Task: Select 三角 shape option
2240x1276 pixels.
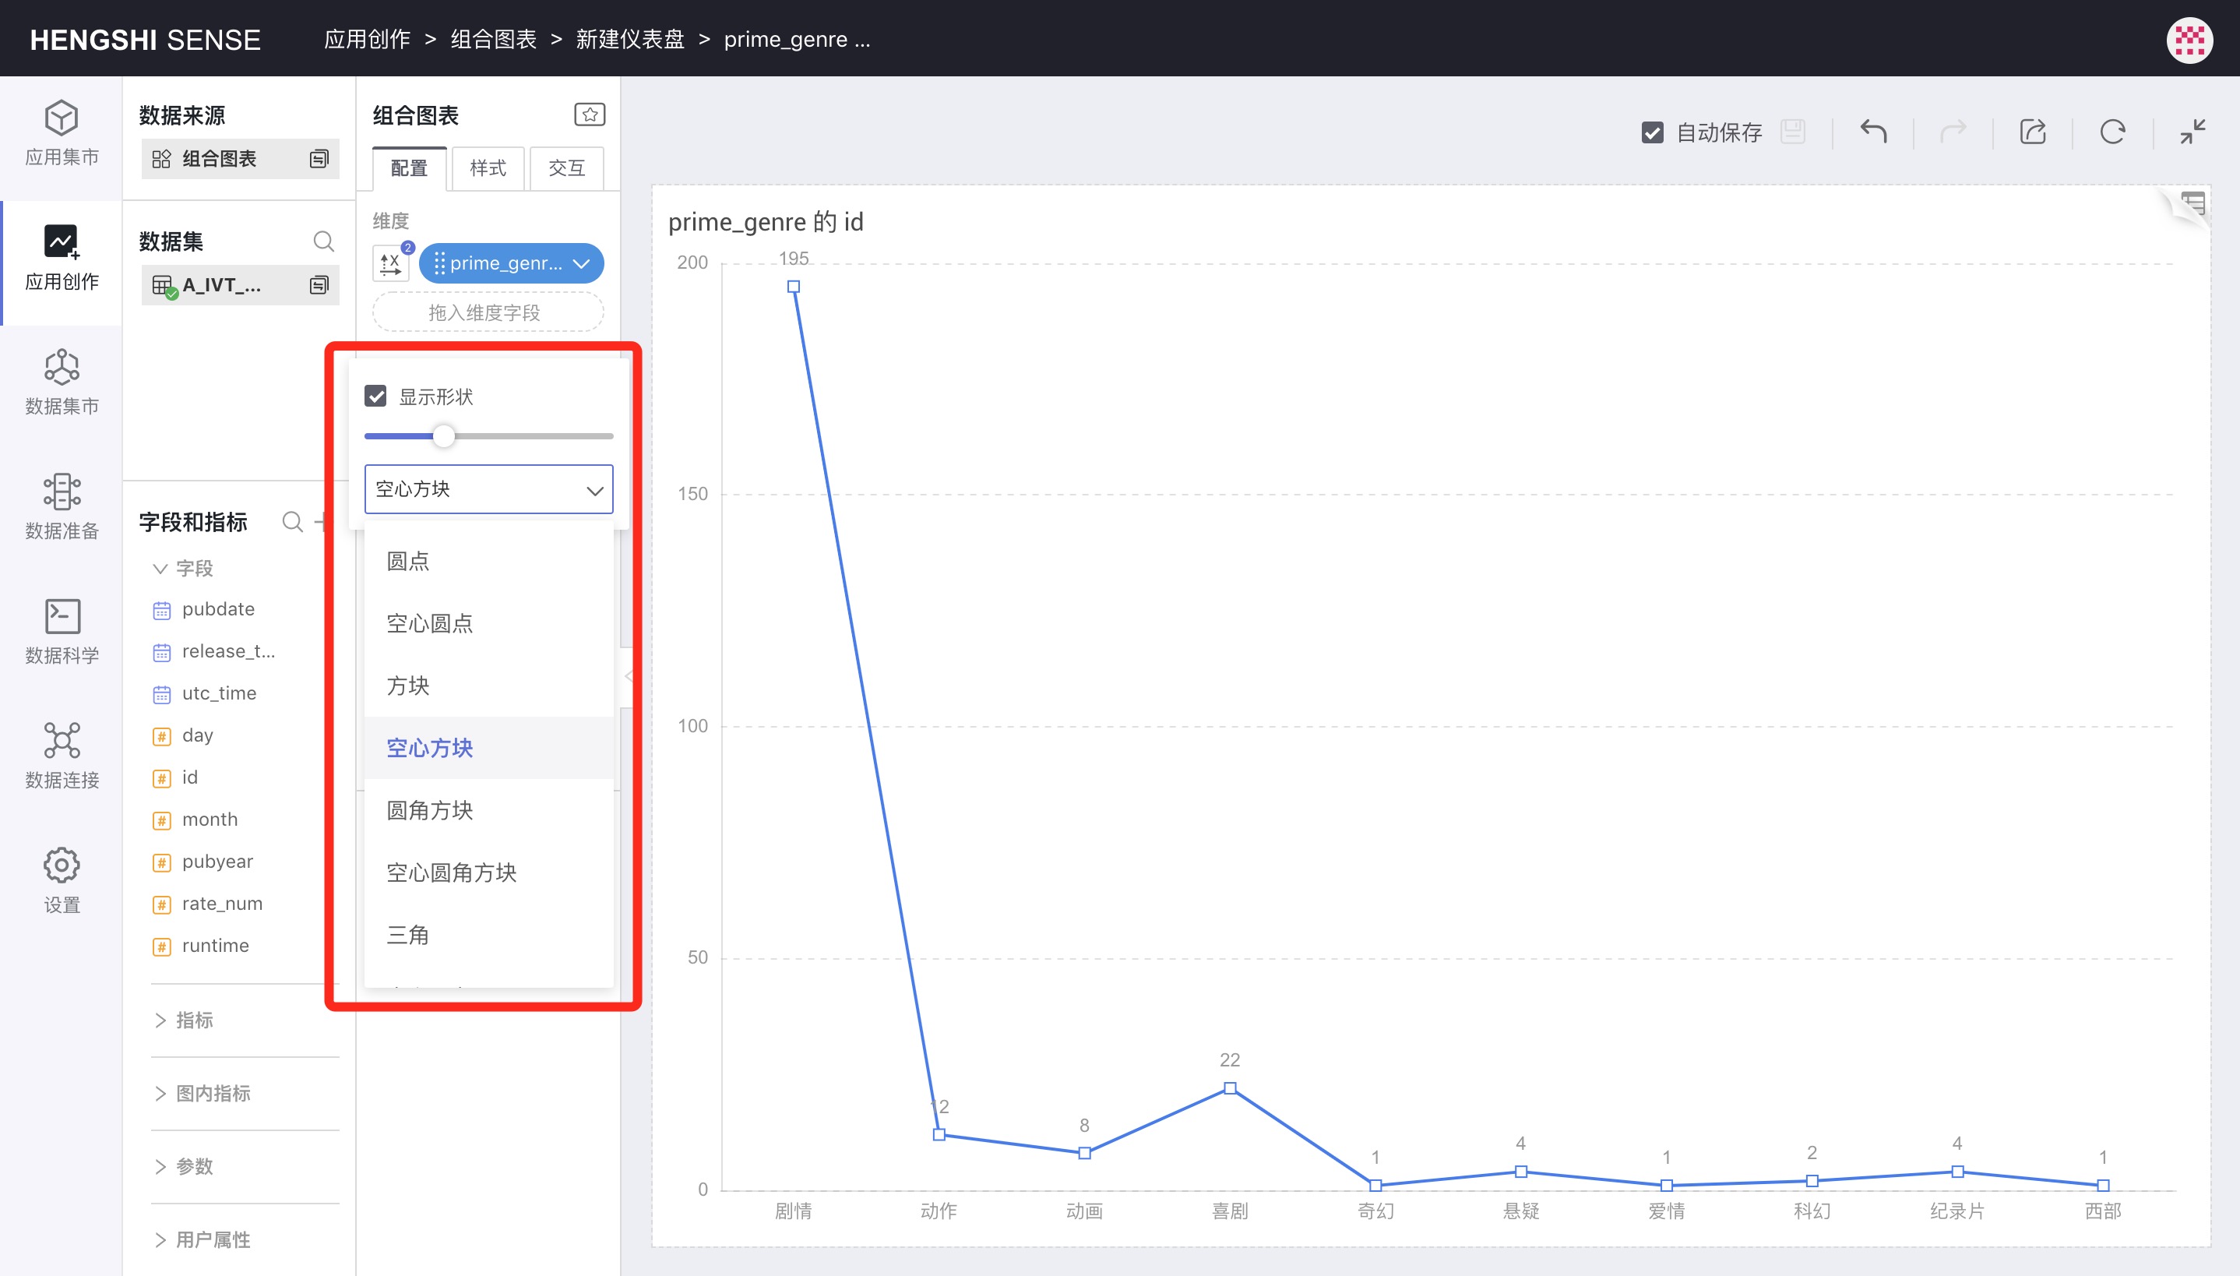Action: coord(489,934)
